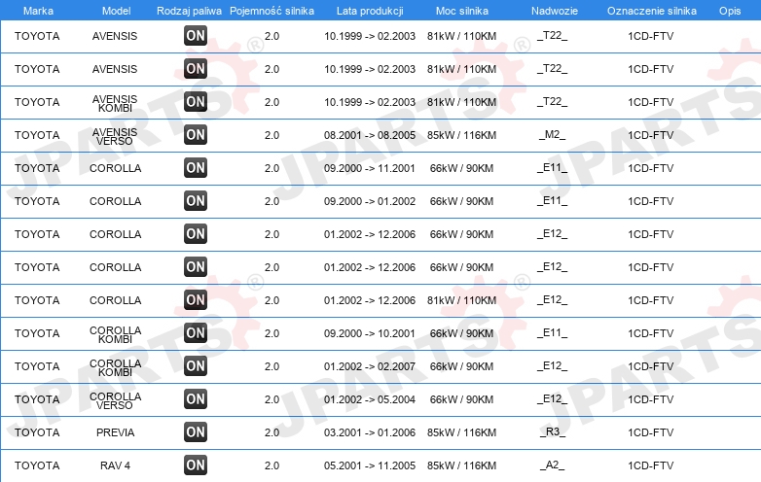The width and height of the screenshot is (761, 482).
Task: Select _T22_ body code in AVENSIS KOMBI row
Action: pos(553,102)
